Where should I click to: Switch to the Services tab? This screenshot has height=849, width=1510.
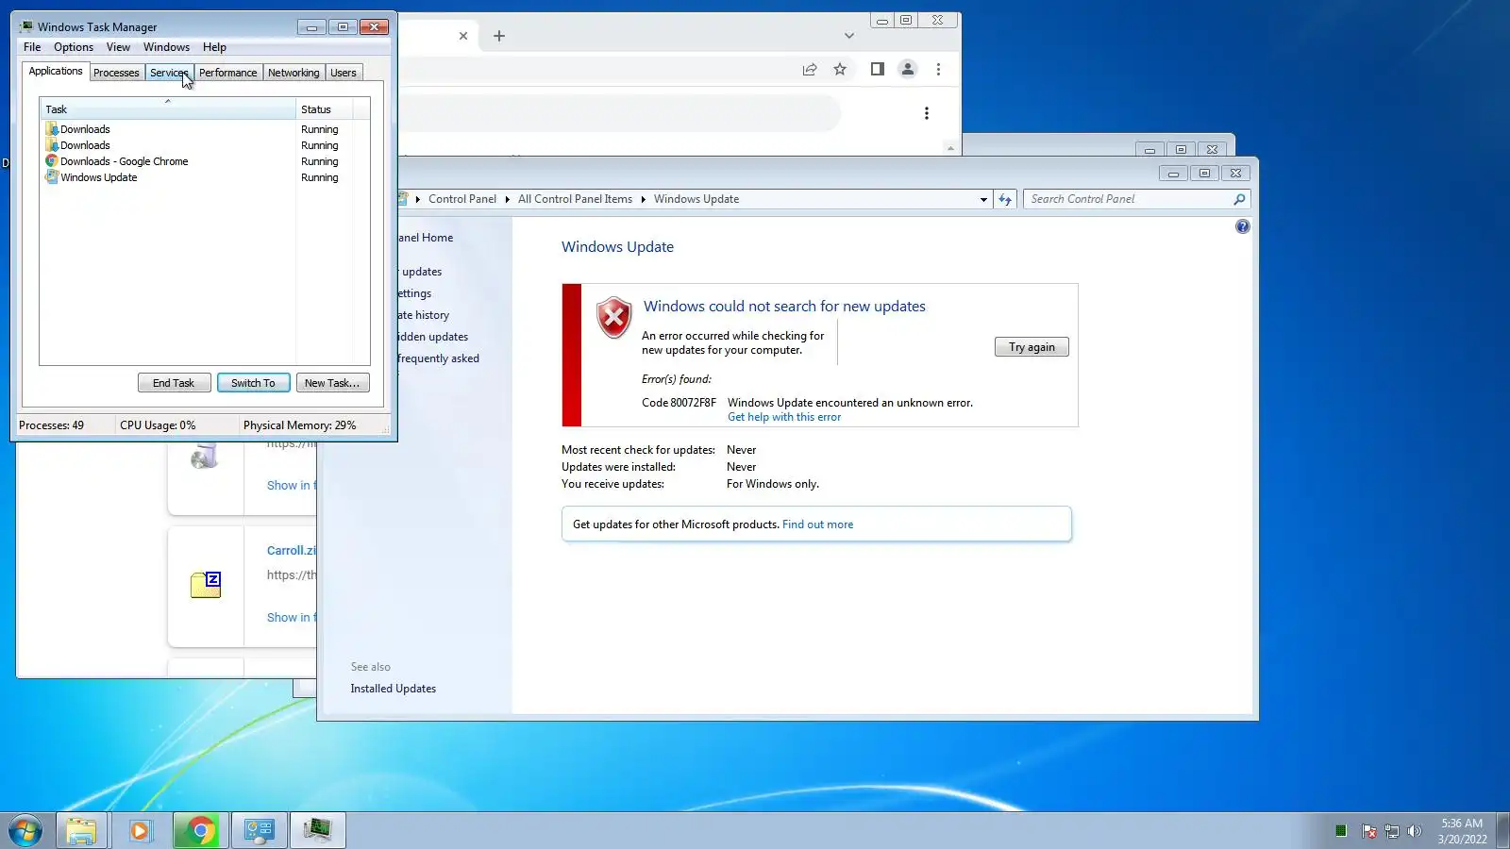(x=169, y=73)
